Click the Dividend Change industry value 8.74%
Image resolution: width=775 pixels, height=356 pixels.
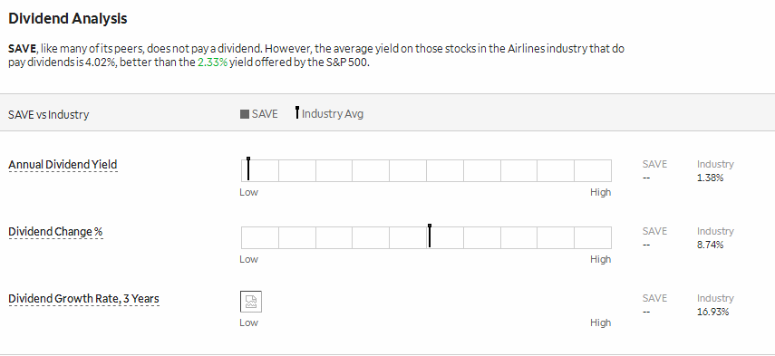(x=711, y=245)
